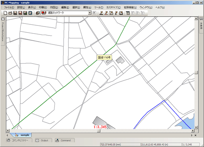Click the first save disk icon
Image resolution: width=204 pixels, height=147 pixels.
point(15,13)
